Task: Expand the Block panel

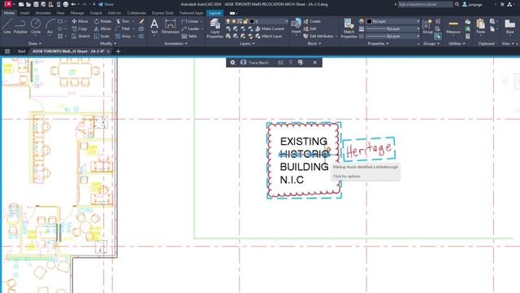Action: tap(314, 43)
